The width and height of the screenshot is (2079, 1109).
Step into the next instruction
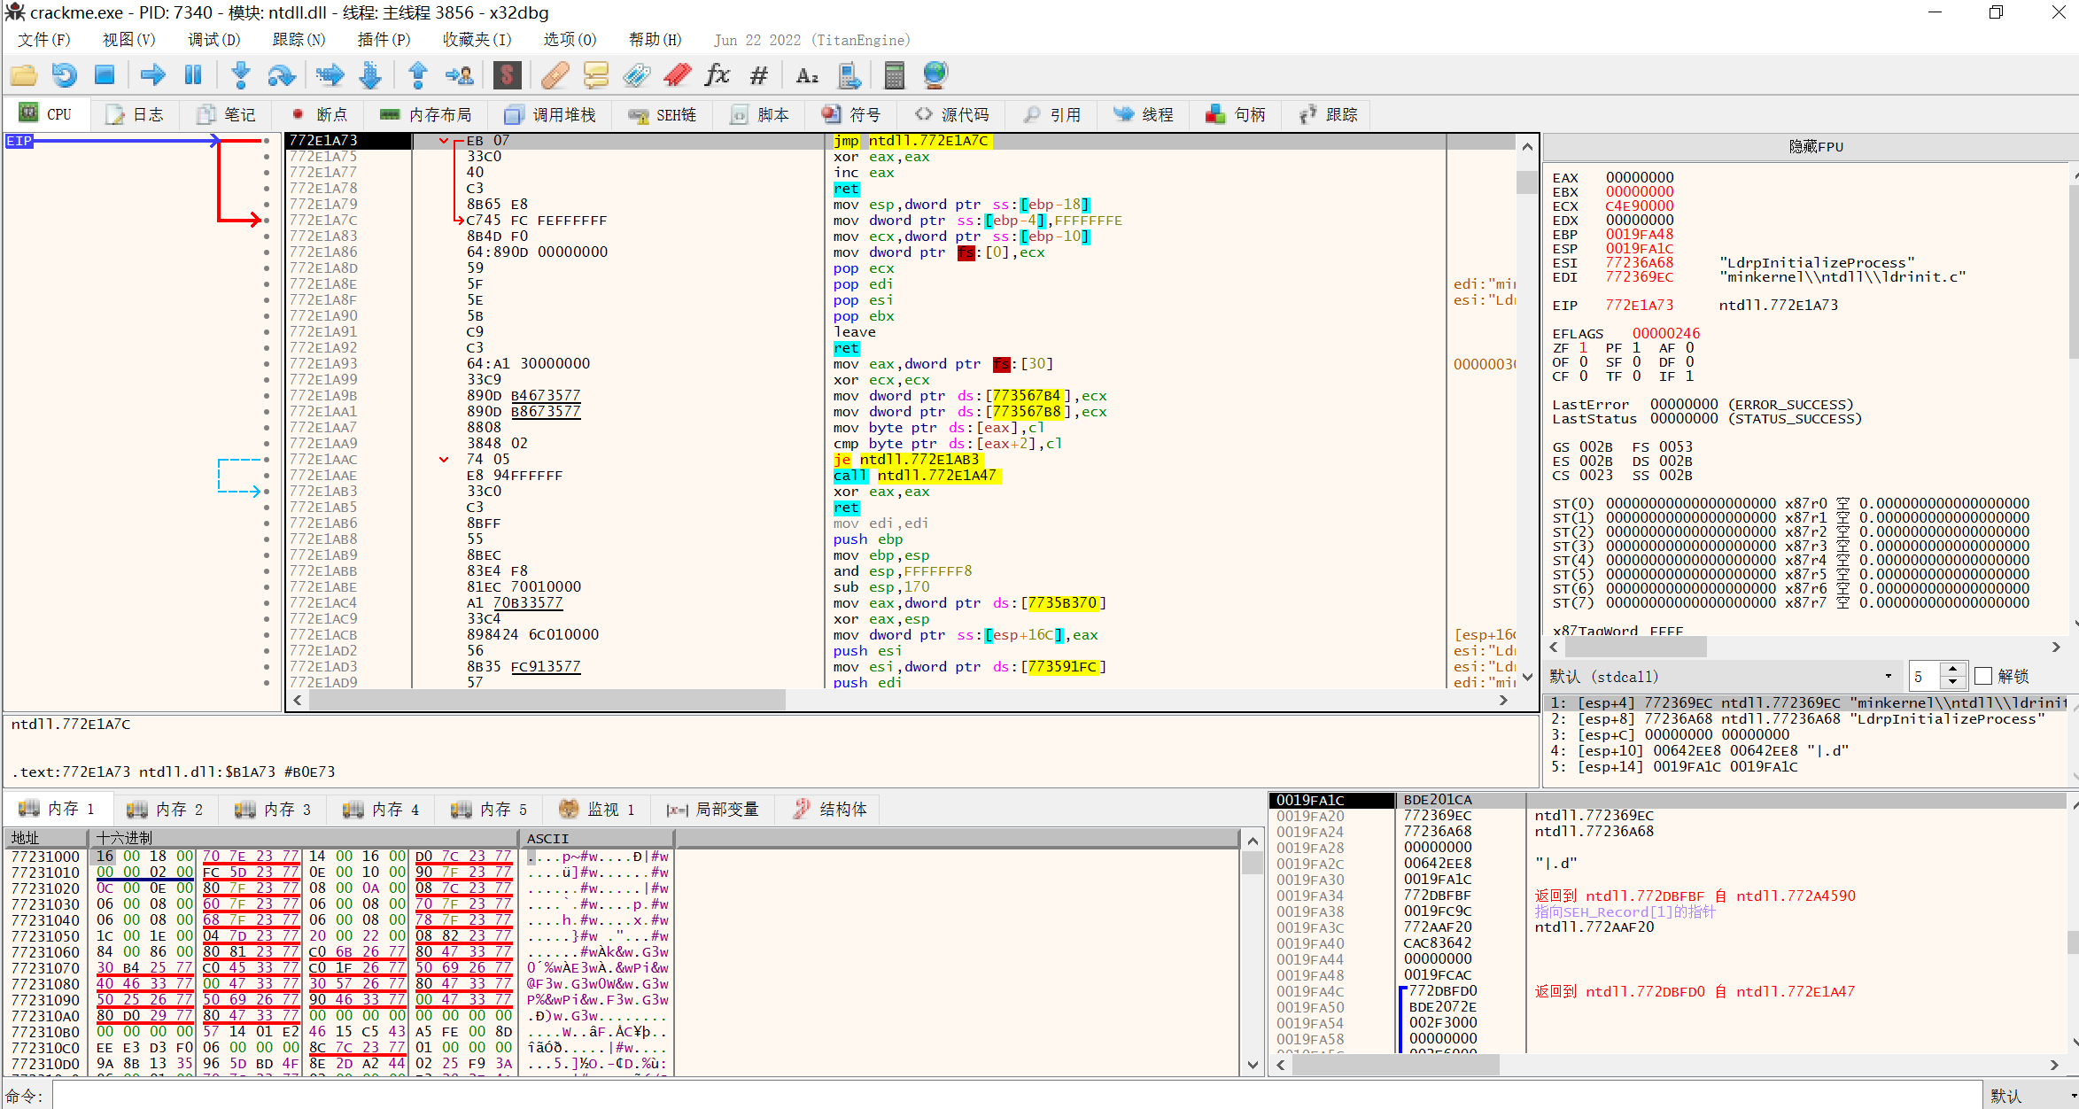[x=240, y=75]
